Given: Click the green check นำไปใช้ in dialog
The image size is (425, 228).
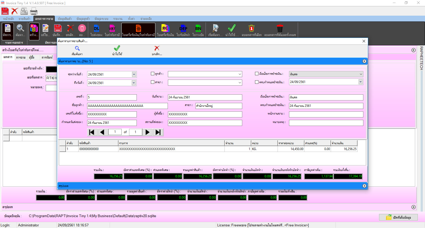Looking at the screenshot, I should point(117,49).
